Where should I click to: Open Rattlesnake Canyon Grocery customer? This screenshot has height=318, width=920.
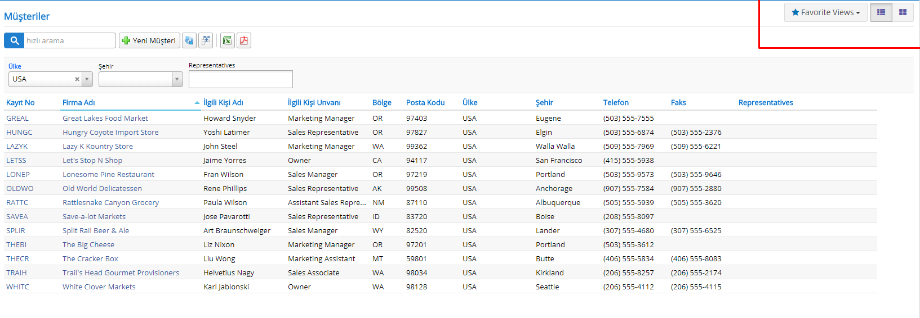(110, 202)
